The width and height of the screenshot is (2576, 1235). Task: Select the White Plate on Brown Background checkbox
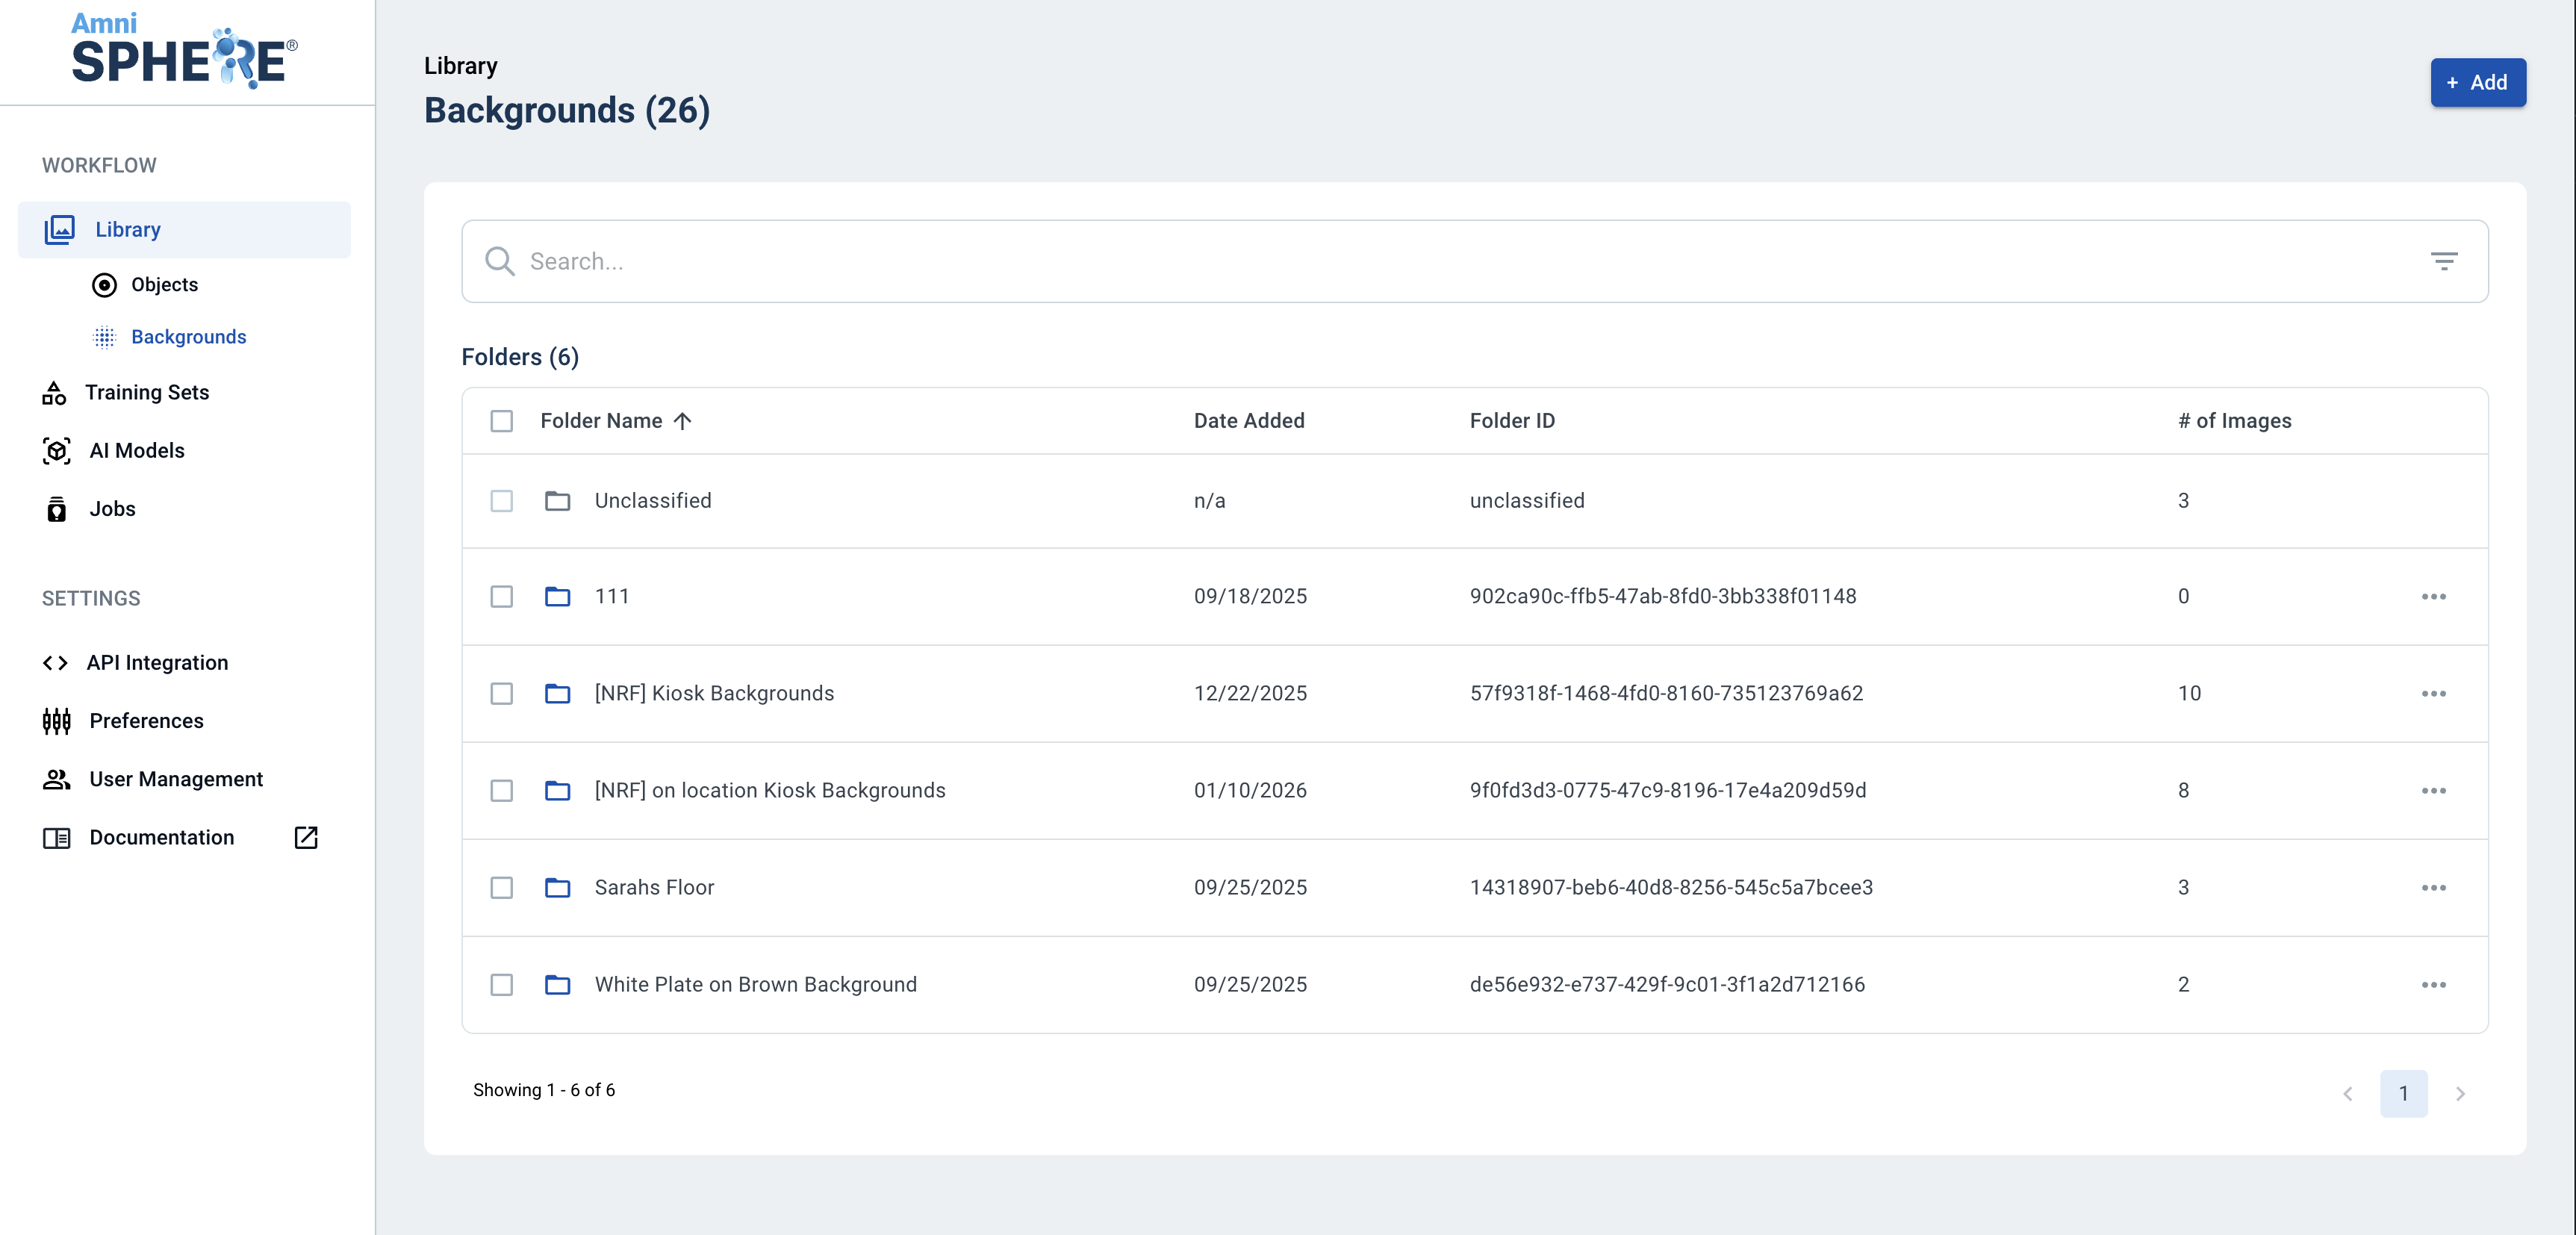[502, 985]
